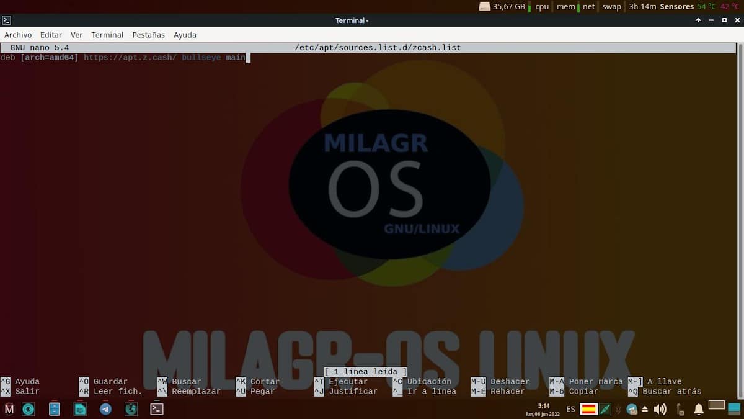
Task: Click the disk usage 35,67 GB indicator
Action: coord(502,7)
